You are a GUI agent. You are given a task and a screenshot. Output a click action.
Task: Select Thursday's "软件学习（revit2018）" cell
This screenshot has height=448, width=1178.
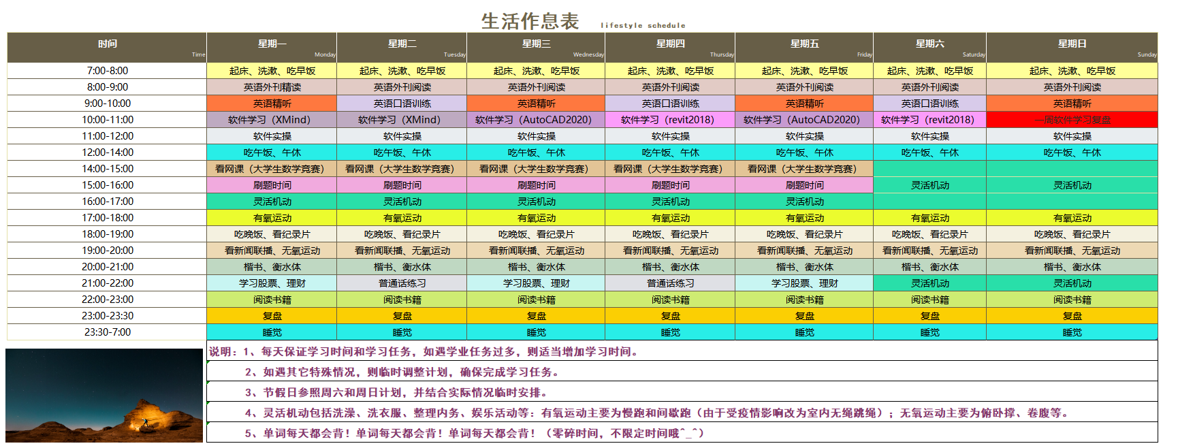click(x=670, y=120)
